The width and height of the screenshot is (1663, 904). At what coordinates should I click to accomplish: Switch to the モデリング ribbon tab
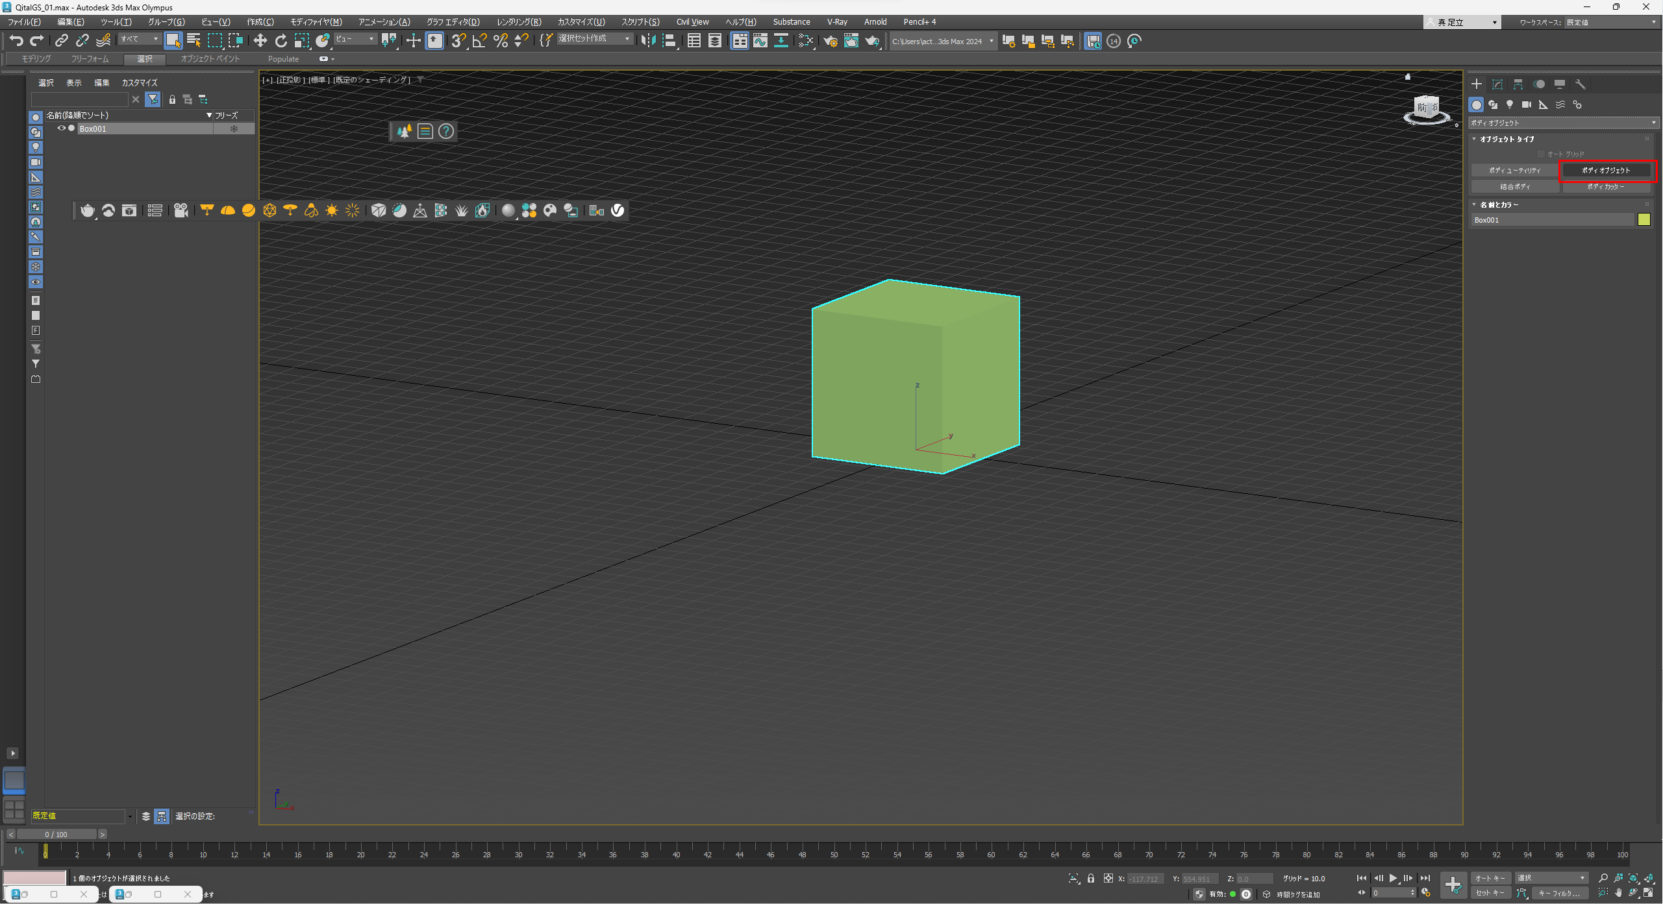coord(36,59)
